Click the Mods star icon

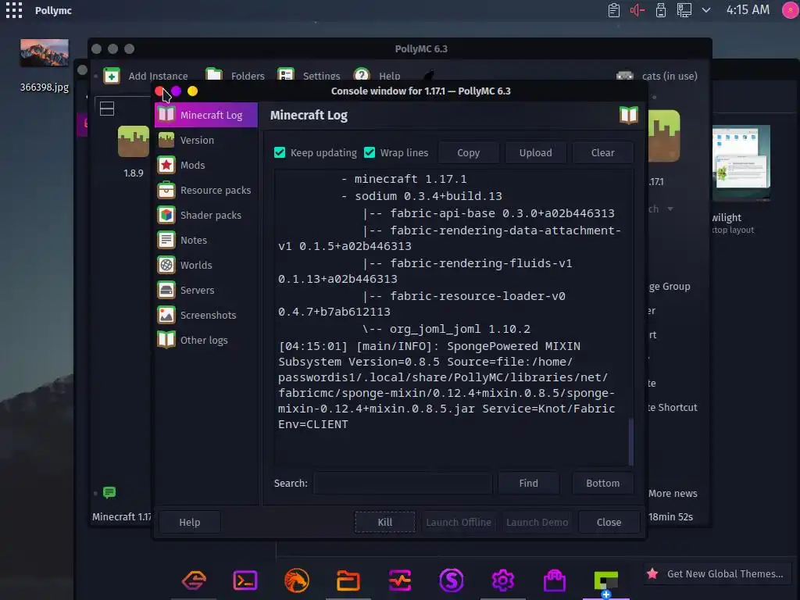click(x=166, y=166)
